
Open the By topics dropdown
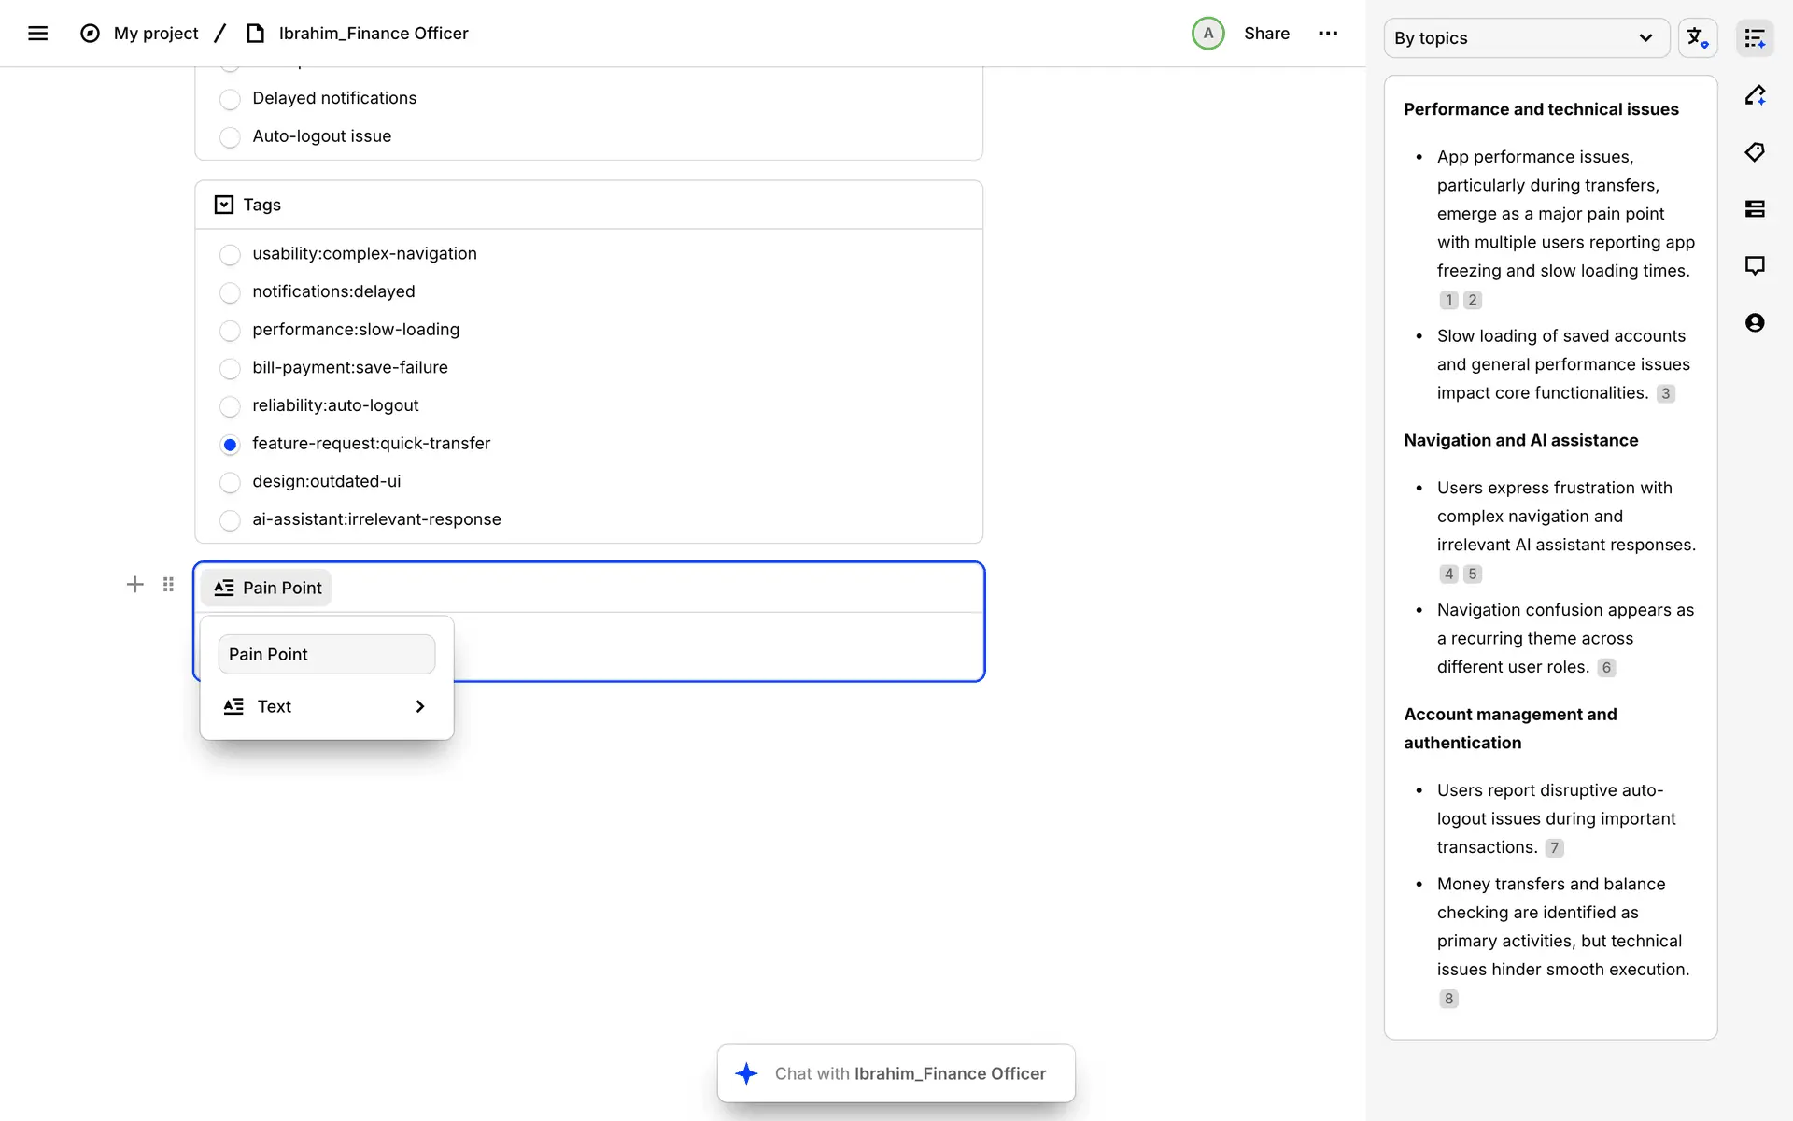(x=1525, y=38)
